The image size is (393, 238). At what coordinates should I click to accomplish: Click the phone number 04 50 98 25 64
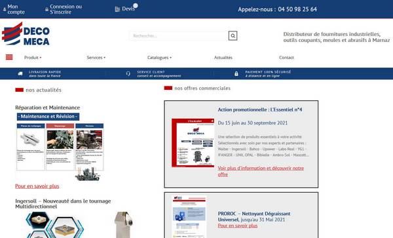(x=297, y=9)
